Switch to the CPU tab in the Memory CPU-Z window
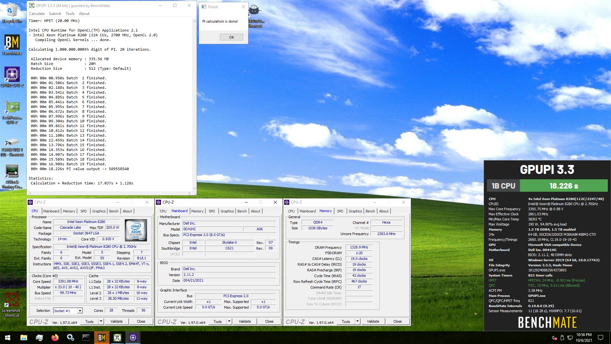 291,211
